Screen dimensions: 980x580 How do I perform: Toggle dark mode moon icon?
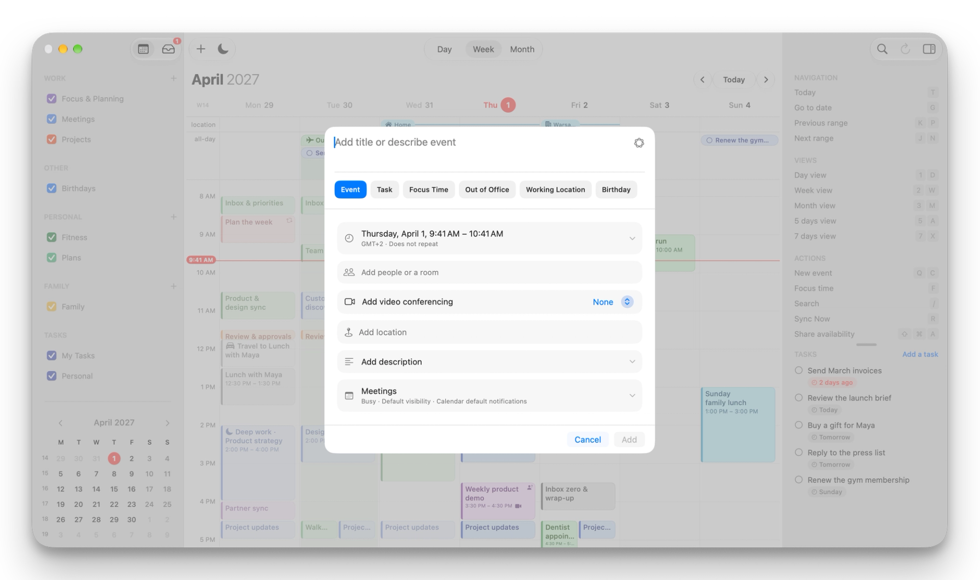click(223, 49)
